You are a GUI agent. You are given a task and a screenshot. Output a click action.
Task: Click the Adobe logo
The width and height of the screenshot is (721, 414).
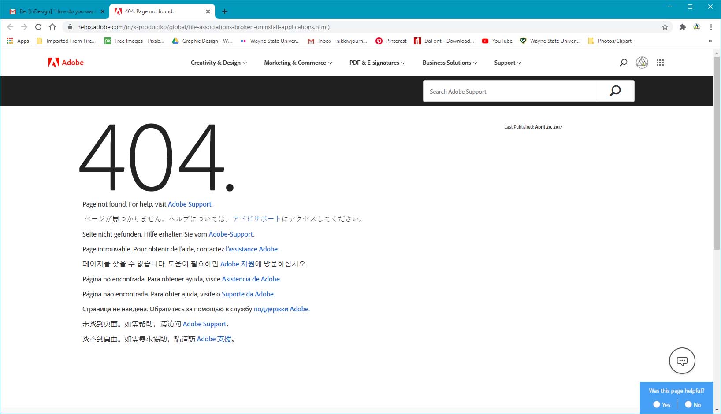[65, 62]
